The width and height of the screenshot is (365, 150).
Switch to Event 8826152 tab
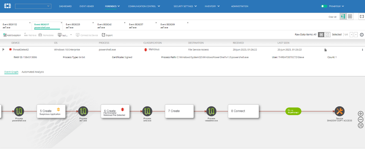(15, 26)
